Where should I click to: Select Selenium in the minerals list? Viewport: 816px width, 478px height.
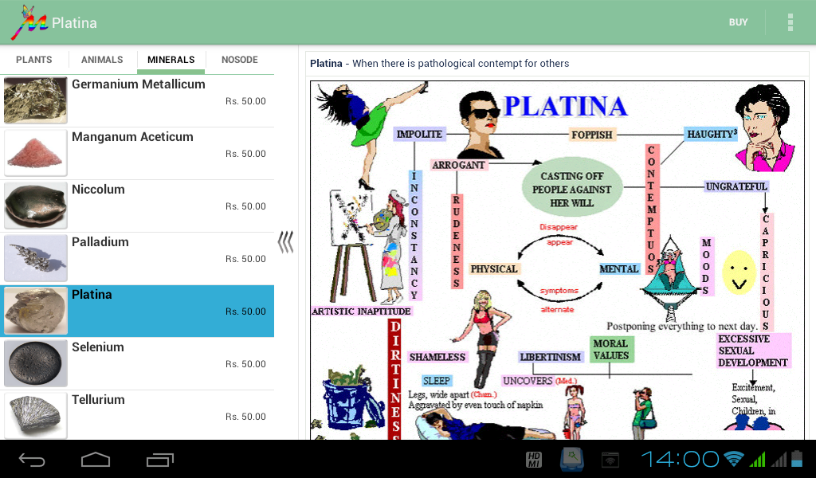pos(137,363)
